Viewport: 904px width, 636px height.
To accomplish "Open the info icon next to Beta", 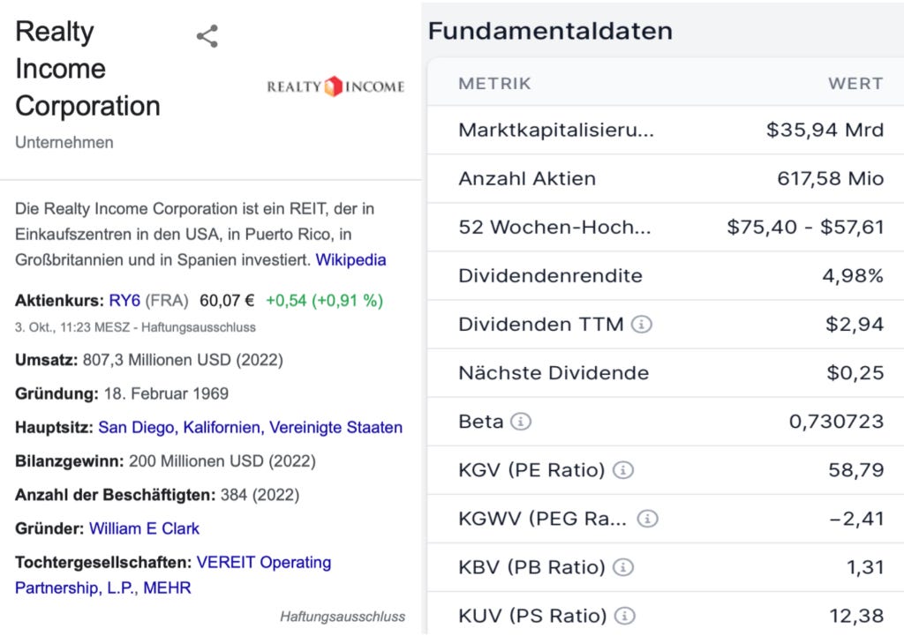I will (x=521, y=422).
